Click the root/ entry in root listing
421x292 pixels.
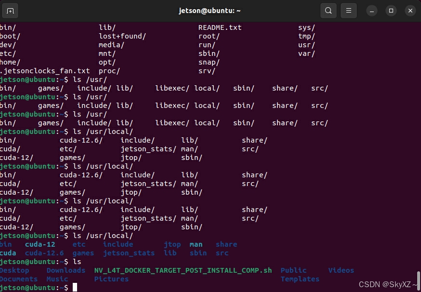(209, 36)
